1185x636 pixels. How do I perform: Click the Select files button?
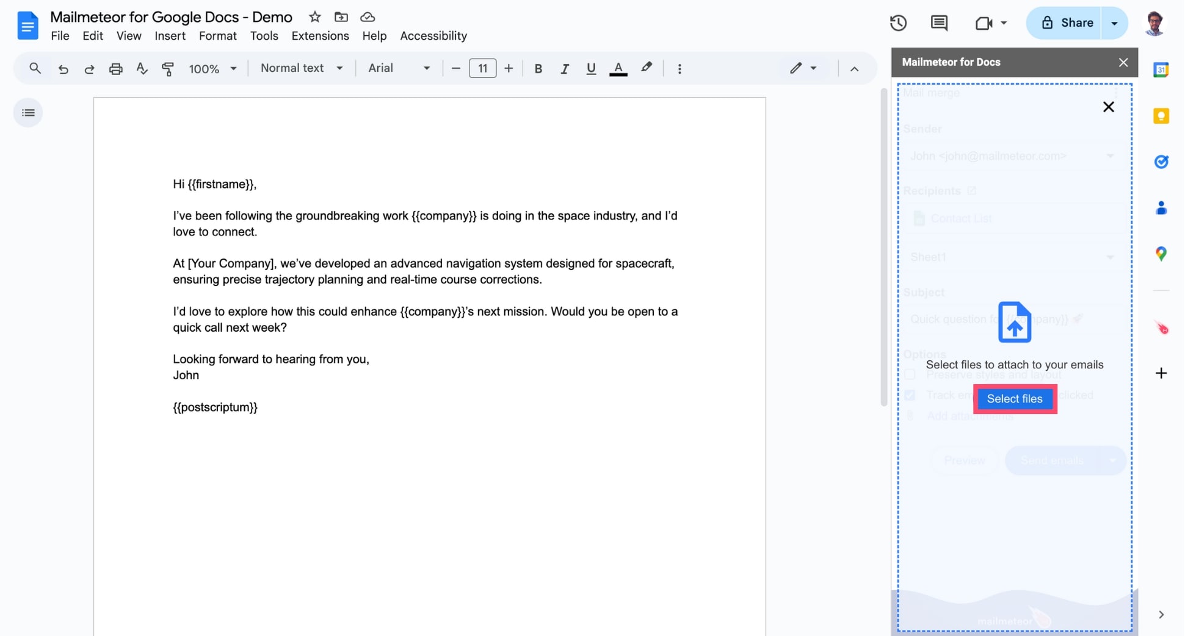[1014, 399]
